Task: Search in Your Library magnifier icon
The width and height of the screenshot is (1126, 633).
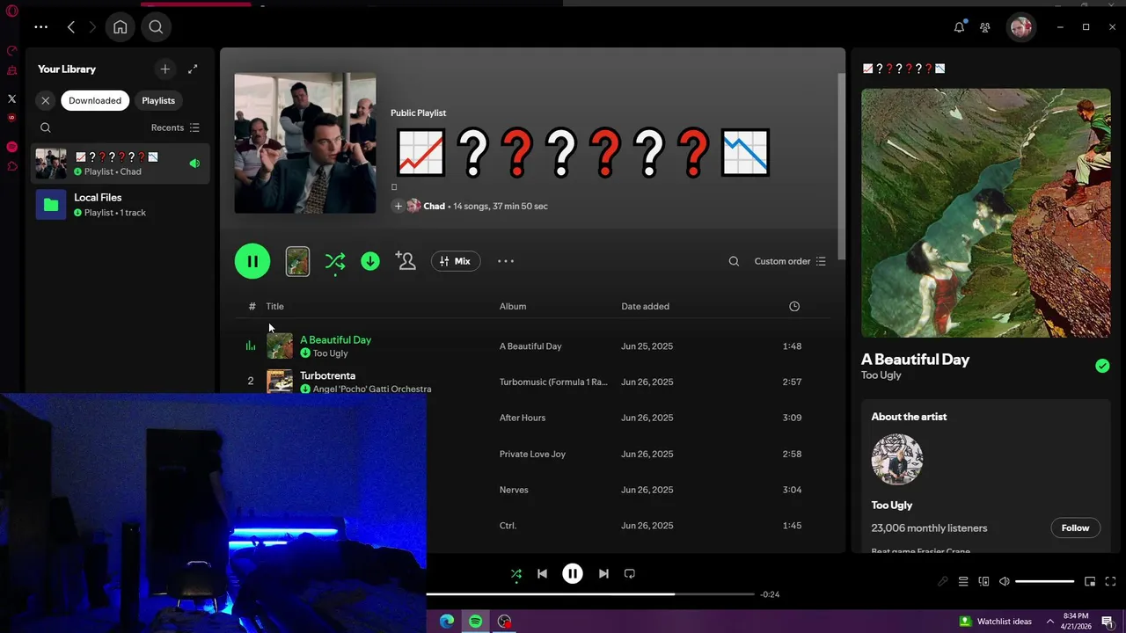Action: point(46,127)
